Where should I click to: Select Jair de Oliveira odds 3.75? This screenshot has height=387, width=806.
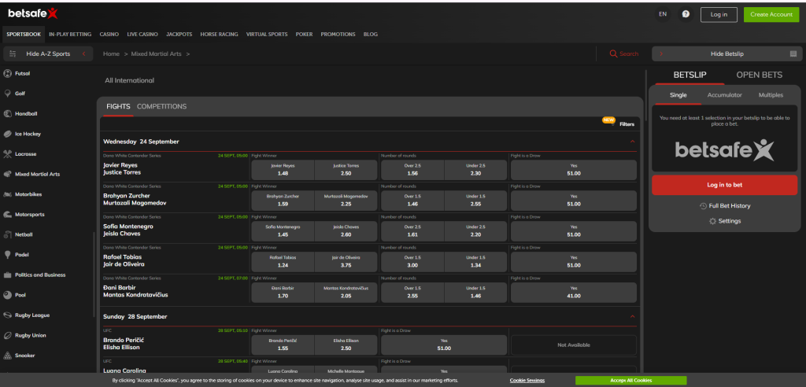(346, 261)
